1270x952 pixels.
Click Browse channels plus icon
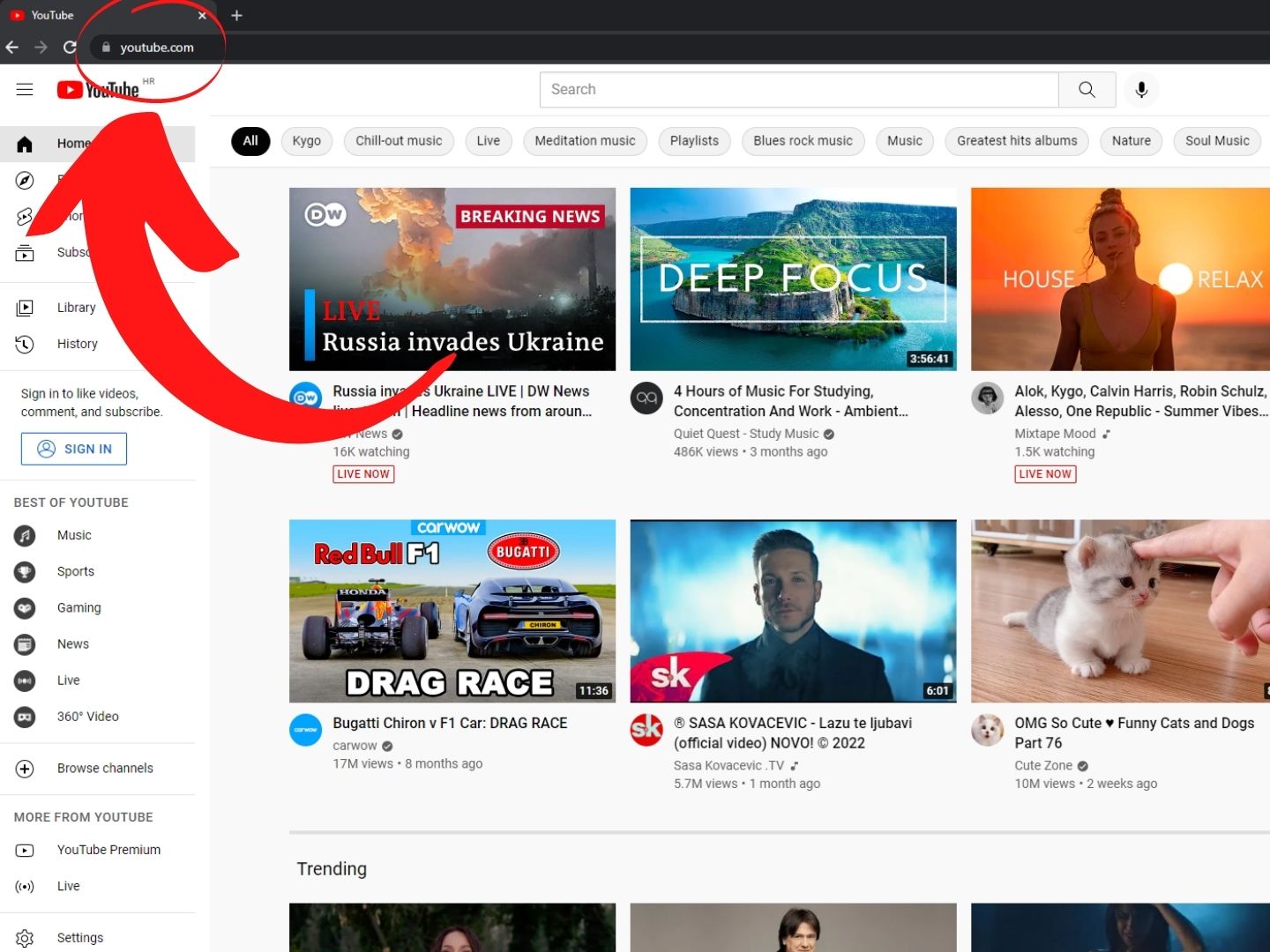click(25, 769)
